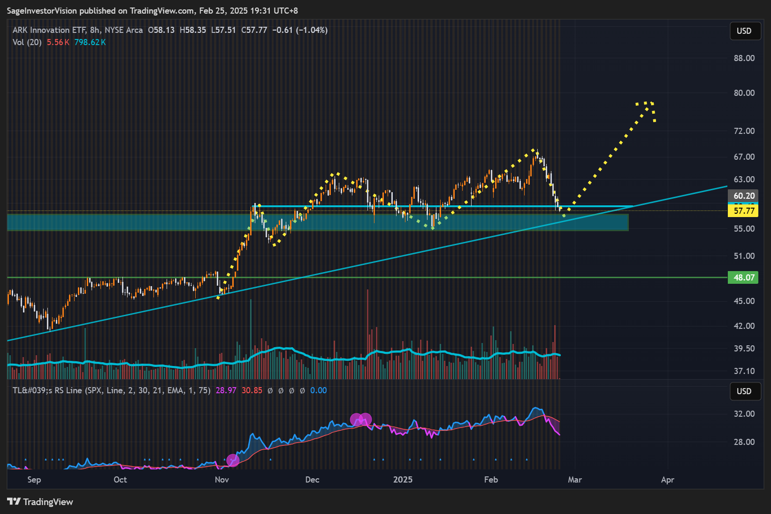Click the 72.00 price scale label
This screenshot has height=514, width=771.
[744, 131]
